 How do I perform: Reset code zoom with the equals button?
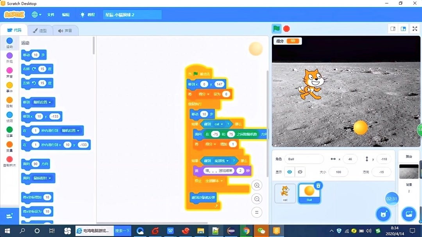257,212
